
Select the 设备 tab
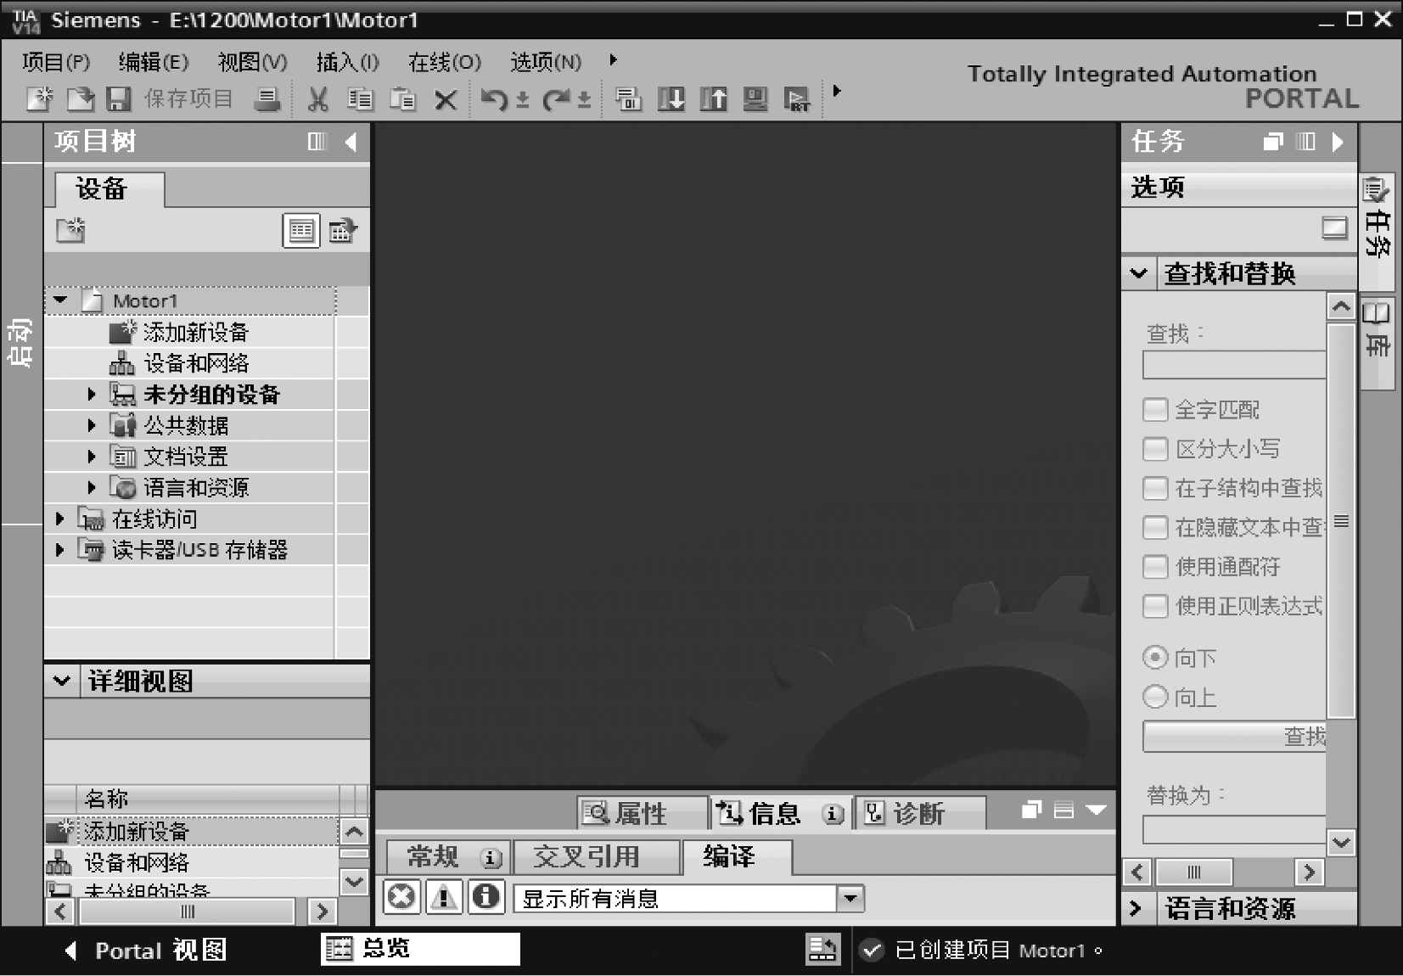pyautogui.click(x=109, y=189)
